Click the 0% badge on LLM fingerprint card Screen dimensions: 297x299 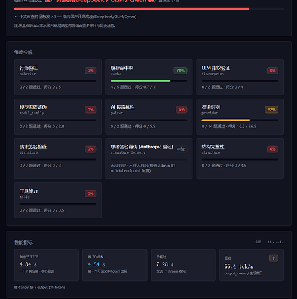tap(272, 71)
